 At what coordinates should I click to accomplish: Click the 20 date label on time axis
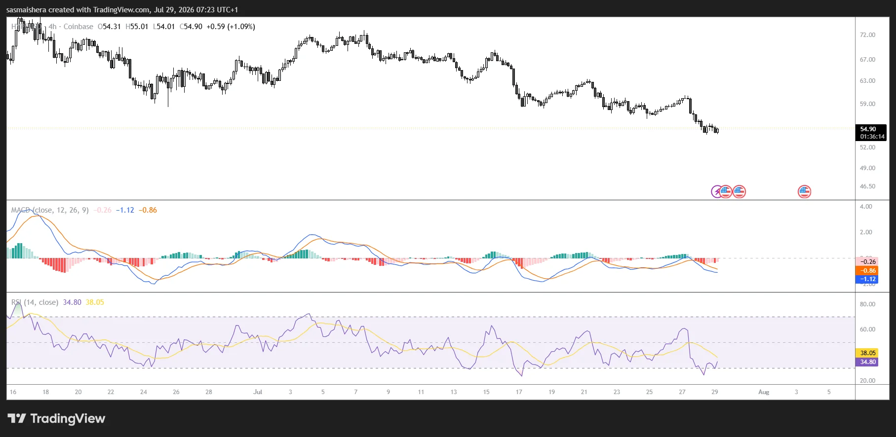pos(78,392)
